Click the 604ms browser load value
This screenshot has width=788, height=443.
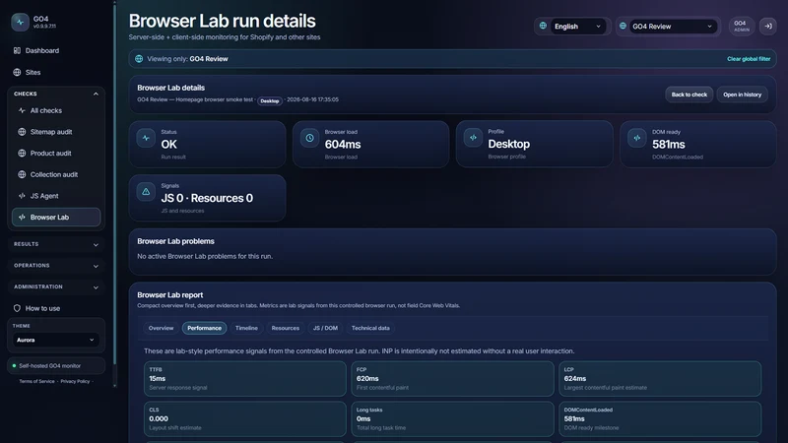pos(343,145)
